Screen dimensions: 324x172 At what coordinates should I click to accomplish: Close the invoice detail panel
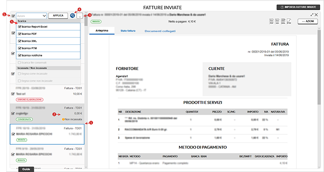(x=316, y=15)
